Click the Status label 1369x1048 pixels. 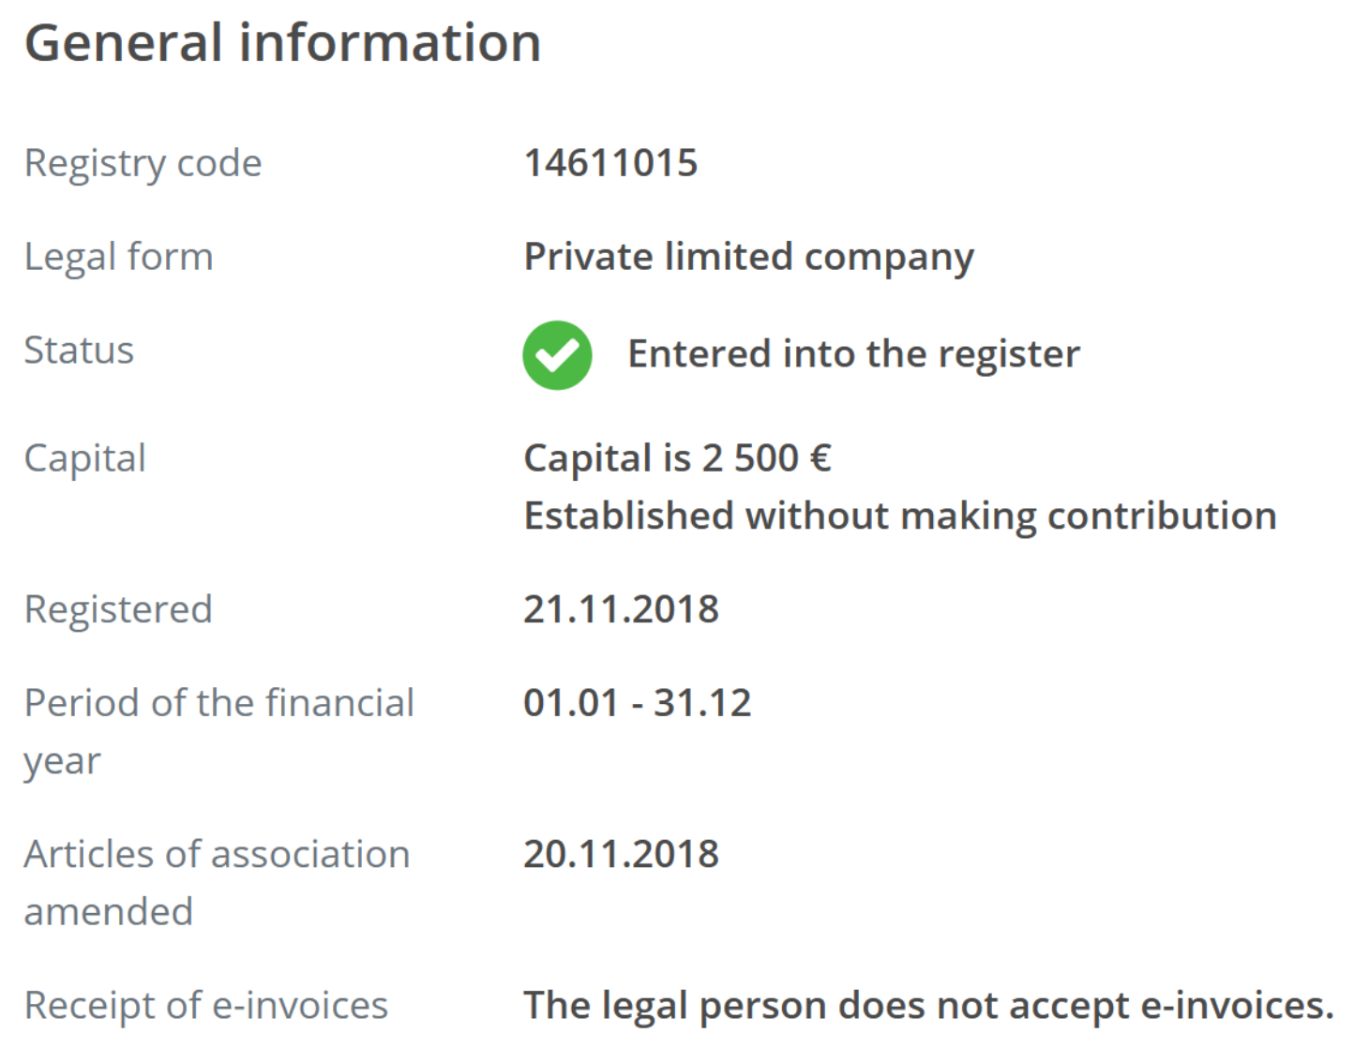[x=79, y=350]
